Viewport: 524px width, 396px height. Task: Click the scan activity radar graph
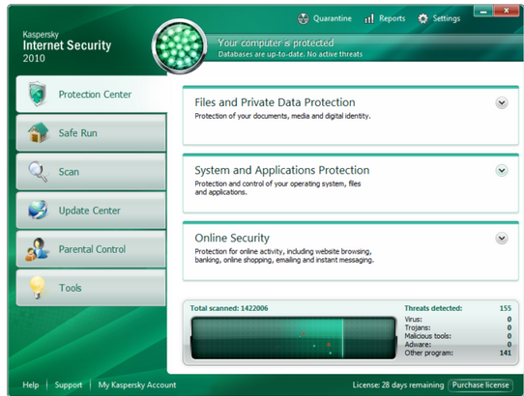coord(293,338)
